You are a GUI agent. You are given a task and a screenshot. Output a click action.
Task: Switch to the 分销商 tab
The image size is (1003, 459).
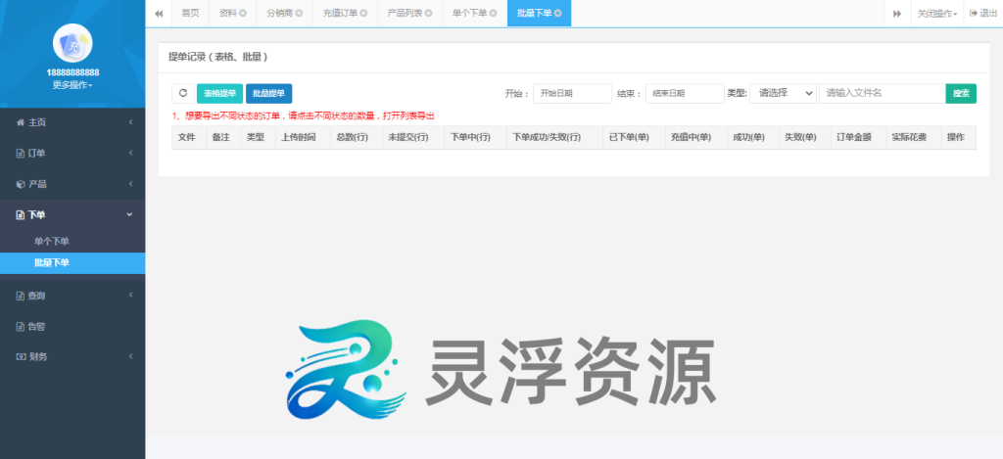[279, 14]
